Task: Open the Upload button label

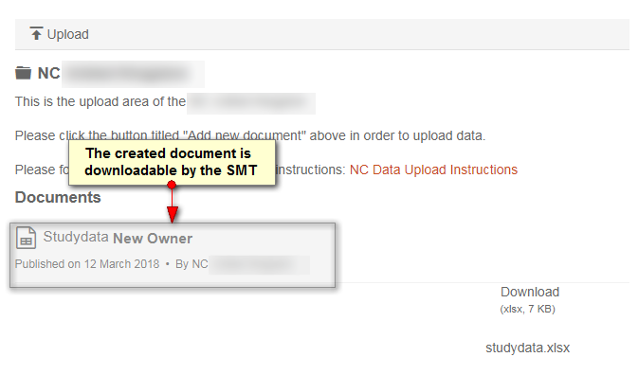Action: pyautogui.click(x=68, y=34)
